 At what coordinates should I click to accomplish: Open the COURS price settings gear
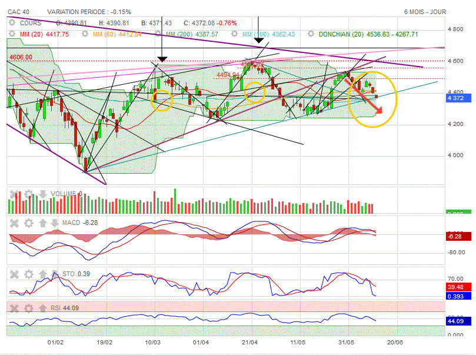[12, 22]
